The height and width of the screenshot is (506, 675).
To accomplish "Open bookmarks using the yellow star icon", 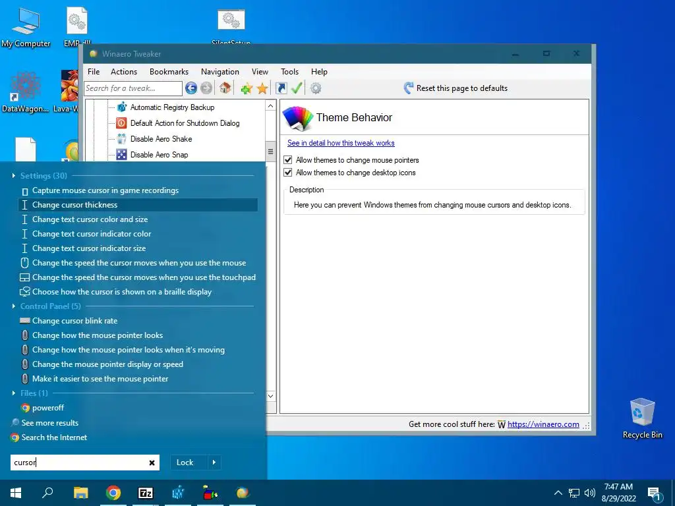I will (x=262, y=89).
